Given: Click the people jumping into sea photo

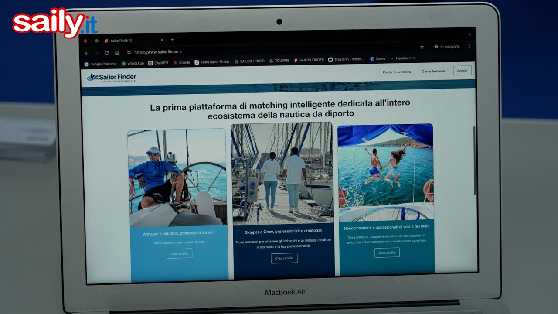Looking at the screenshot, I should [386, 172].
